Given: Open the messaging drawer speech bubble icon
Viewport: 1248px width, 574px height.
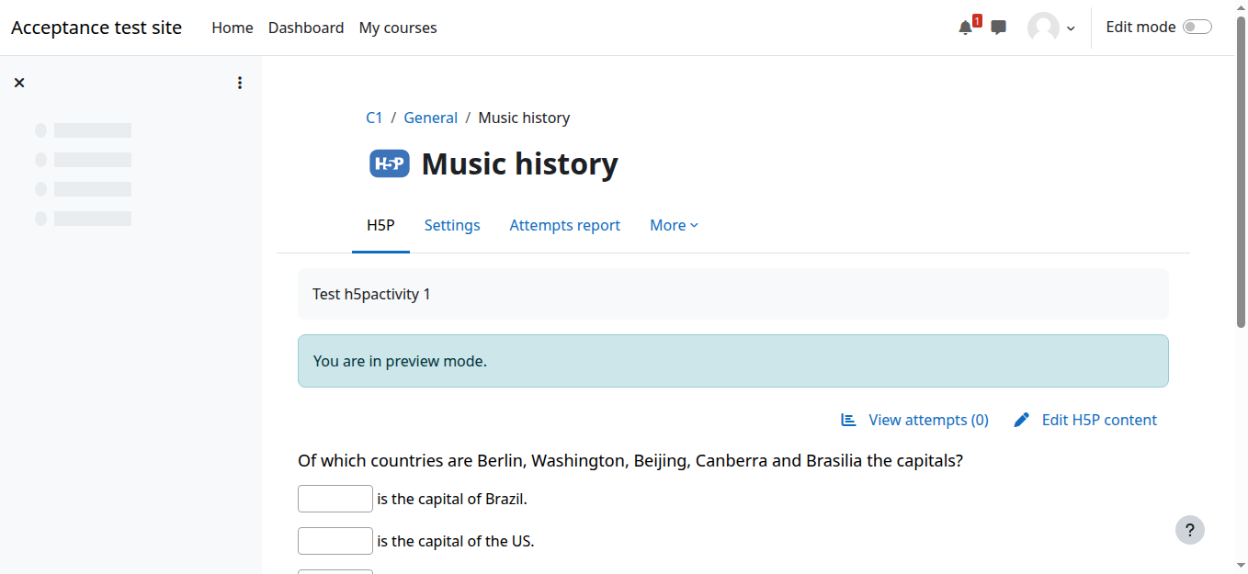Looking at the screenshot, I should click(x=998, y=28).
